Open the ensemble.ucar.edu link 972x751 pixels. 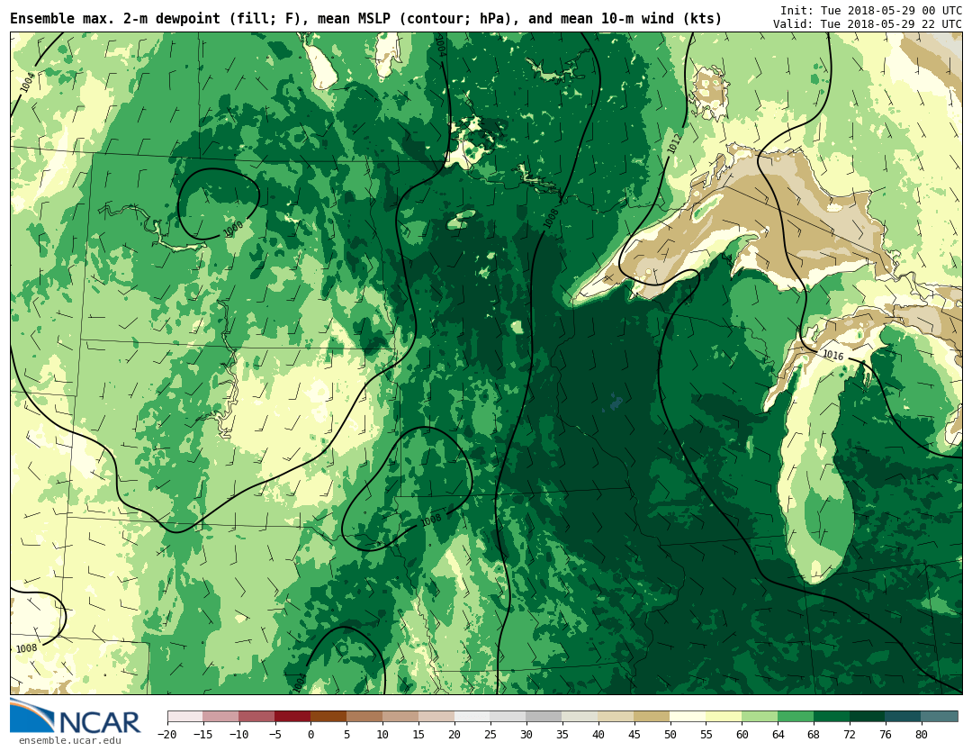coord(69,741)
